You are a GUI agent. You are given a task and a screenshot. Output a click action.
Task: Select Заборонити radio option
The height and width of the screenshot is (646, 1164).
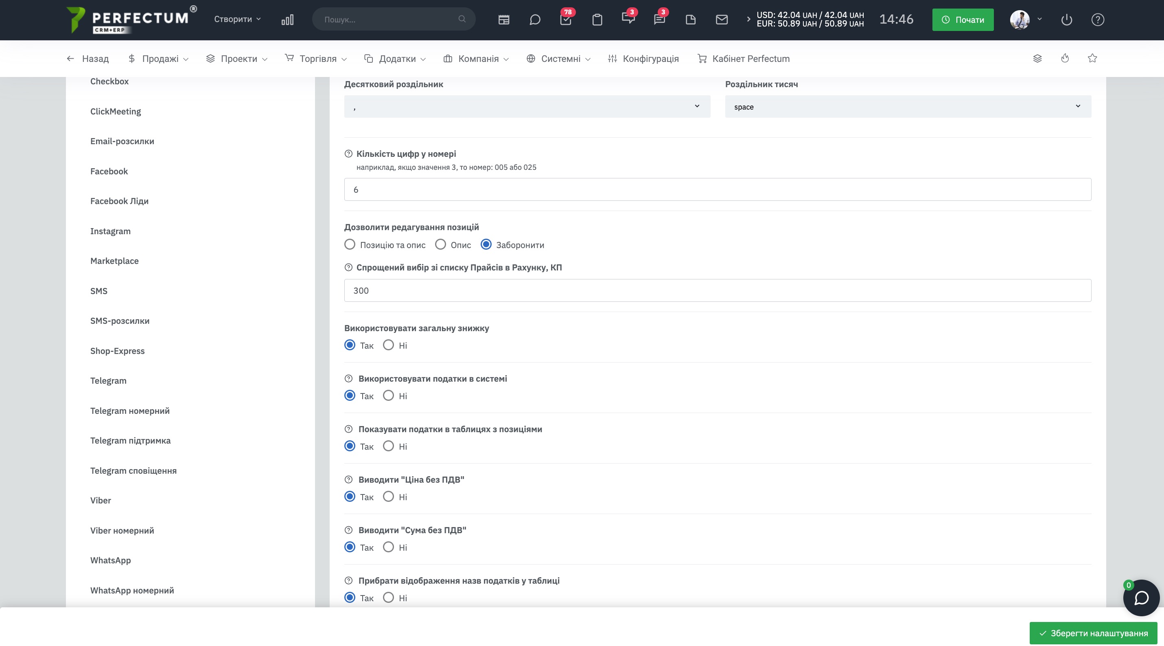pyautogui.click(x=486, y=244)
